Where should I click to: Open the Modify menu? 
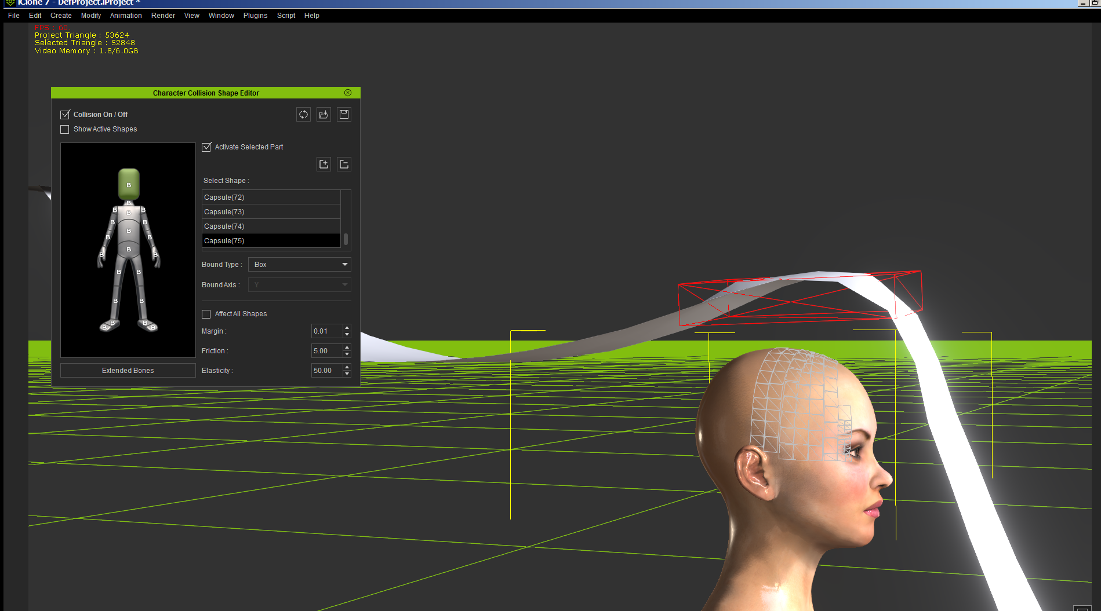tap(91, 16)
